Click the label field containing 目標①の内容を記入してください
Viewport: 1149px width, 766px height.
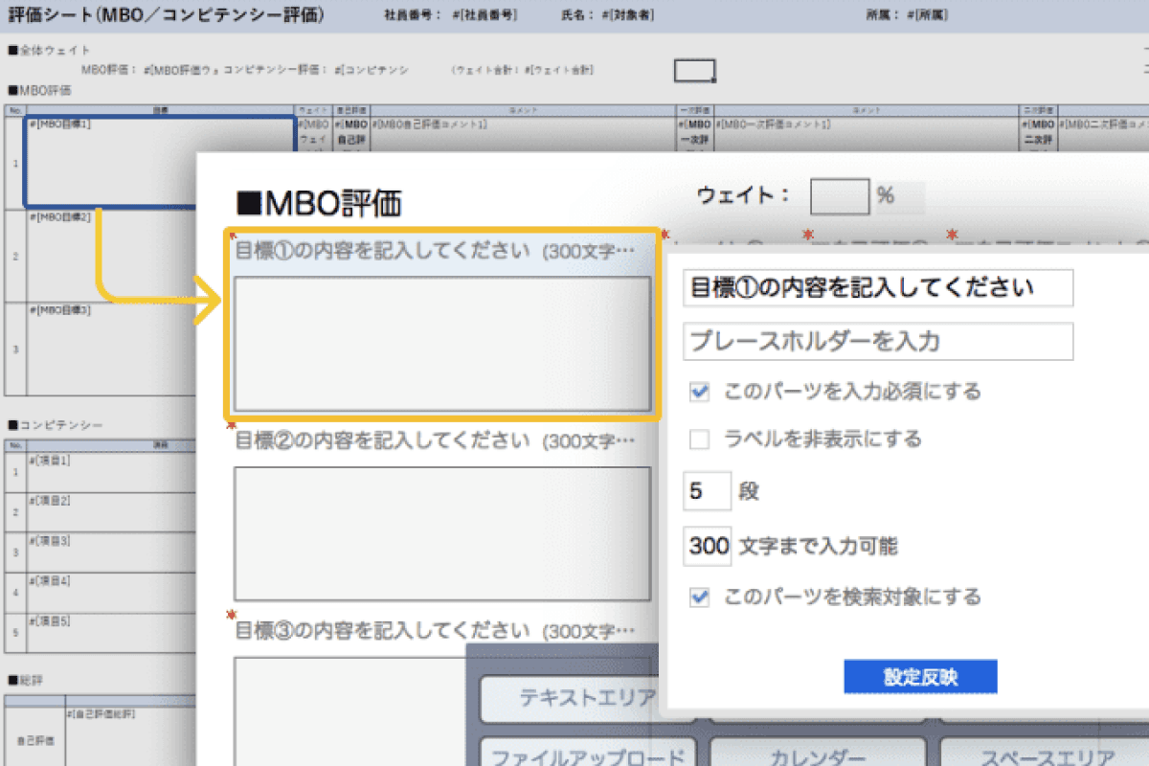878,288
